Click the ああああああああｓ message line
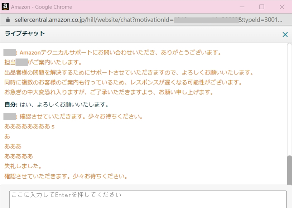Viewport: 294px width, 208px height. click(x=29, y=126)
